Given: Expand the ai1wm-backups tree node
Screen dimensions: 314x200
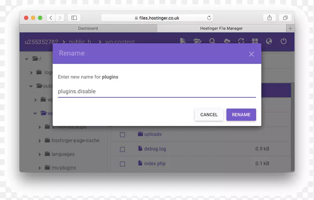Looking at the screenshot, I should click(x=40, y=127).
